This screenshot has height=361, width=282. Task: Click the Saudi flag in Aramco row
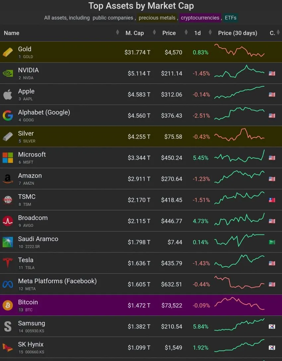pos(272,242)
